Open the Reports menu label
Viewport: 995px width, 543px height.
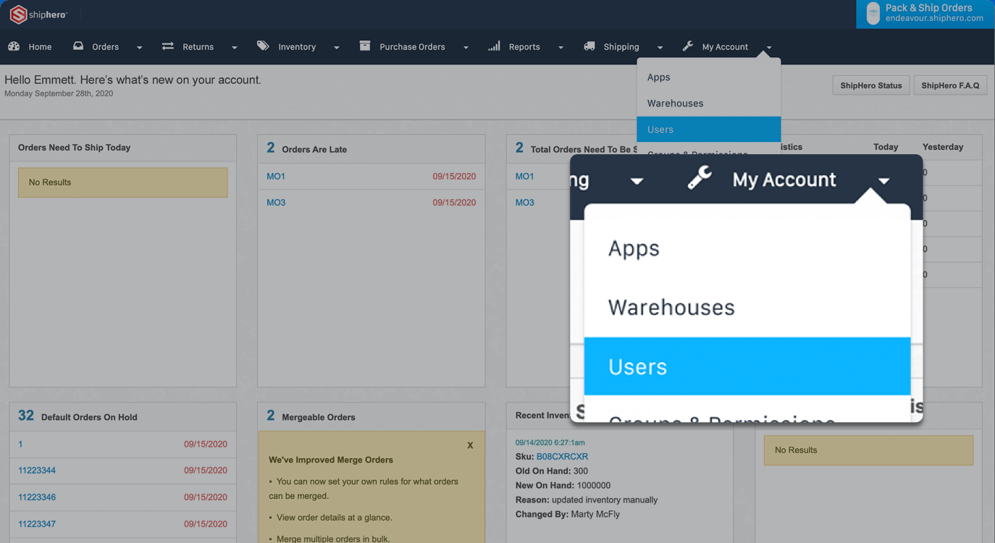click(524, 47)
